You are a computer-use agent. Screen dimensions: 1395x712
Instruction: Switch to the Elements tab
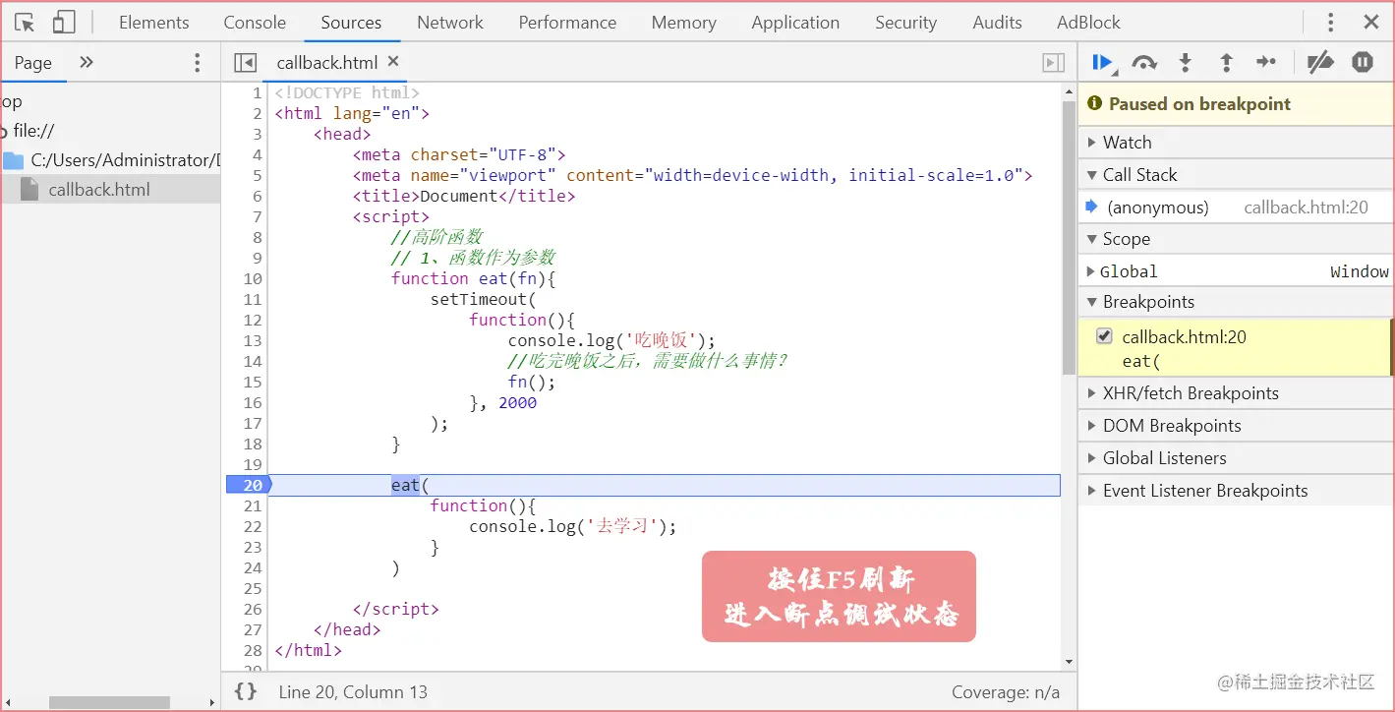click(153, 22)
